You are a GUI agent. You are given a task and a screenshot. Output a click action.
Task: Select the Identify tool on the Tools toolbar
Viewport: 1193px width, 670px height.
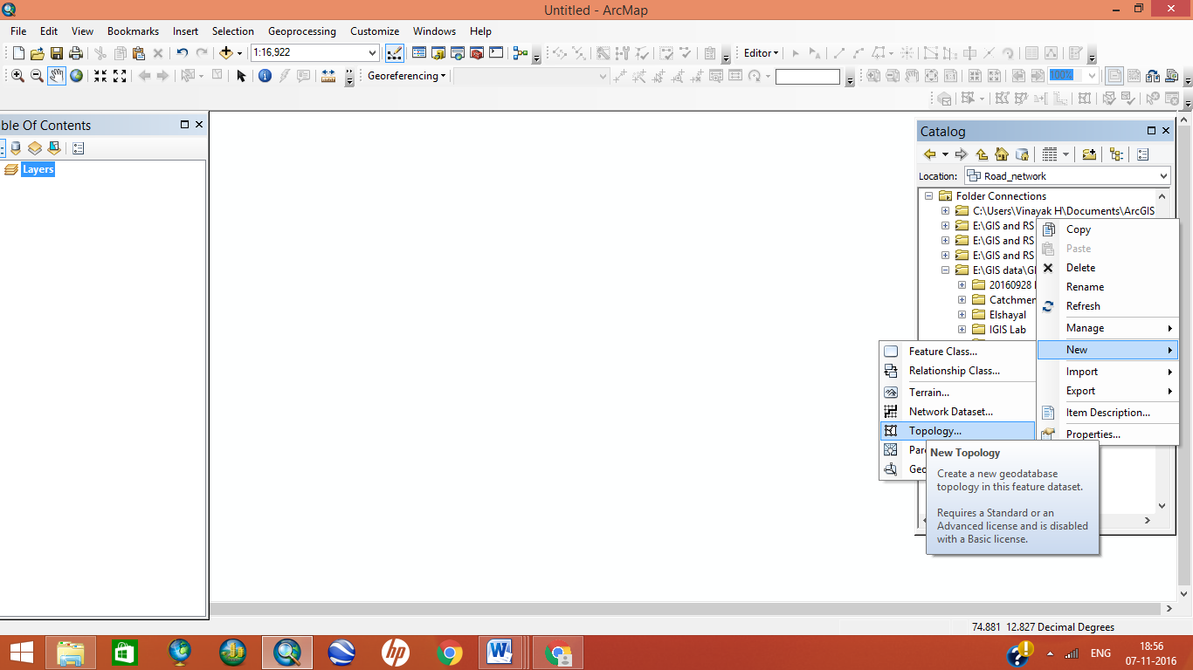pyautogui.click(x=265, y=76)
